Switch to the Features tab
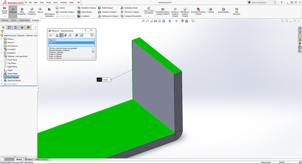The image size is (302, 164). pos(5,20)
